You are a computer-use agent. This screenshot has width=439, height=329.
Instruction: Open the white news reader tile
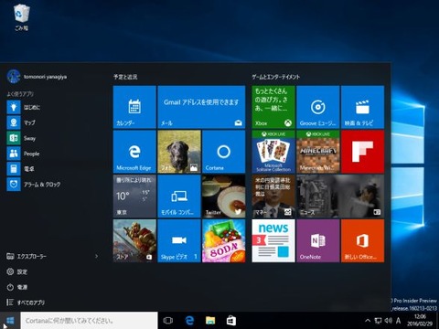[x=273, y=240]
